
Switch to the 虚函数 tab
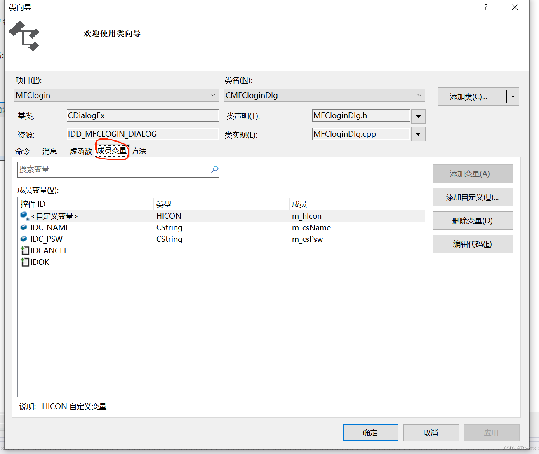click(80, 151)
